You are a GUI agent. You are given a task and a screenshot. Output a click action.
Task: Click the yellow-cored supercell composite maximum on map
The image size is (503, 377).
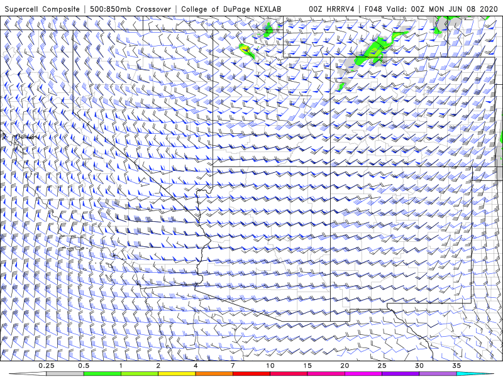click(x=245, y=49)
